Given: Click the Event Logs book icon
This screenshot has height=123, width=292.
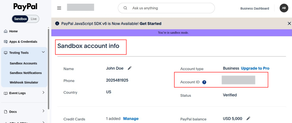Looking at the screenshot, I should [6, 93].
